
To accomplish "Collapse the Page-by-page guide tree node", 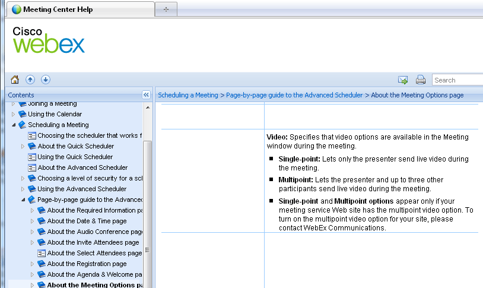I will pyautogui.click(x=23, y=200).
